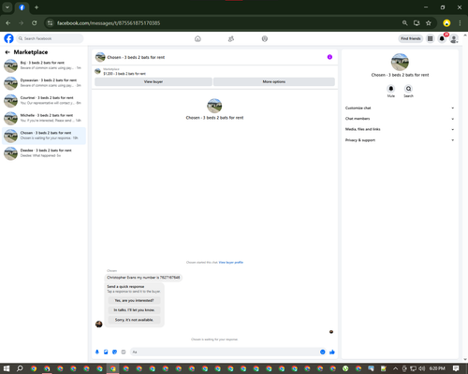Search in conversation using magnifier icon
This screenshot has width=468, height=374.
point(408,89)
